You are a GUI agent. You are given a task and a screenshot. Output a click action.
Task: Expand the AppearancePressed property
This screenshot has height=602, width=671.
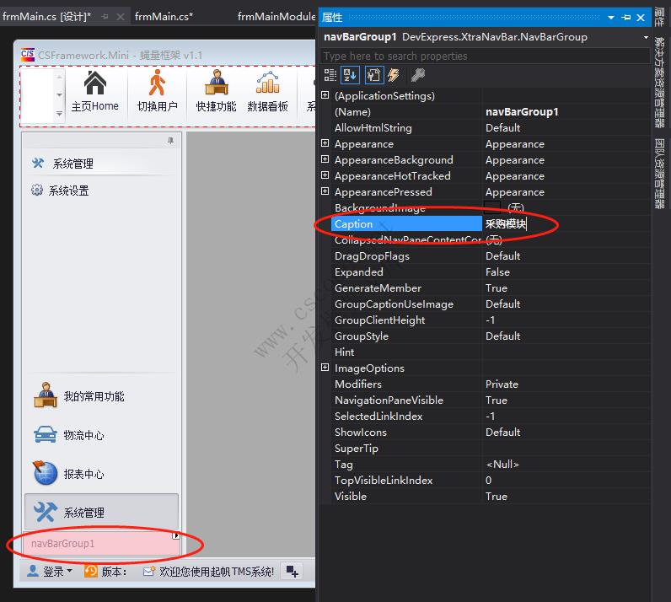pyautogui.click(x=325, y=191)
